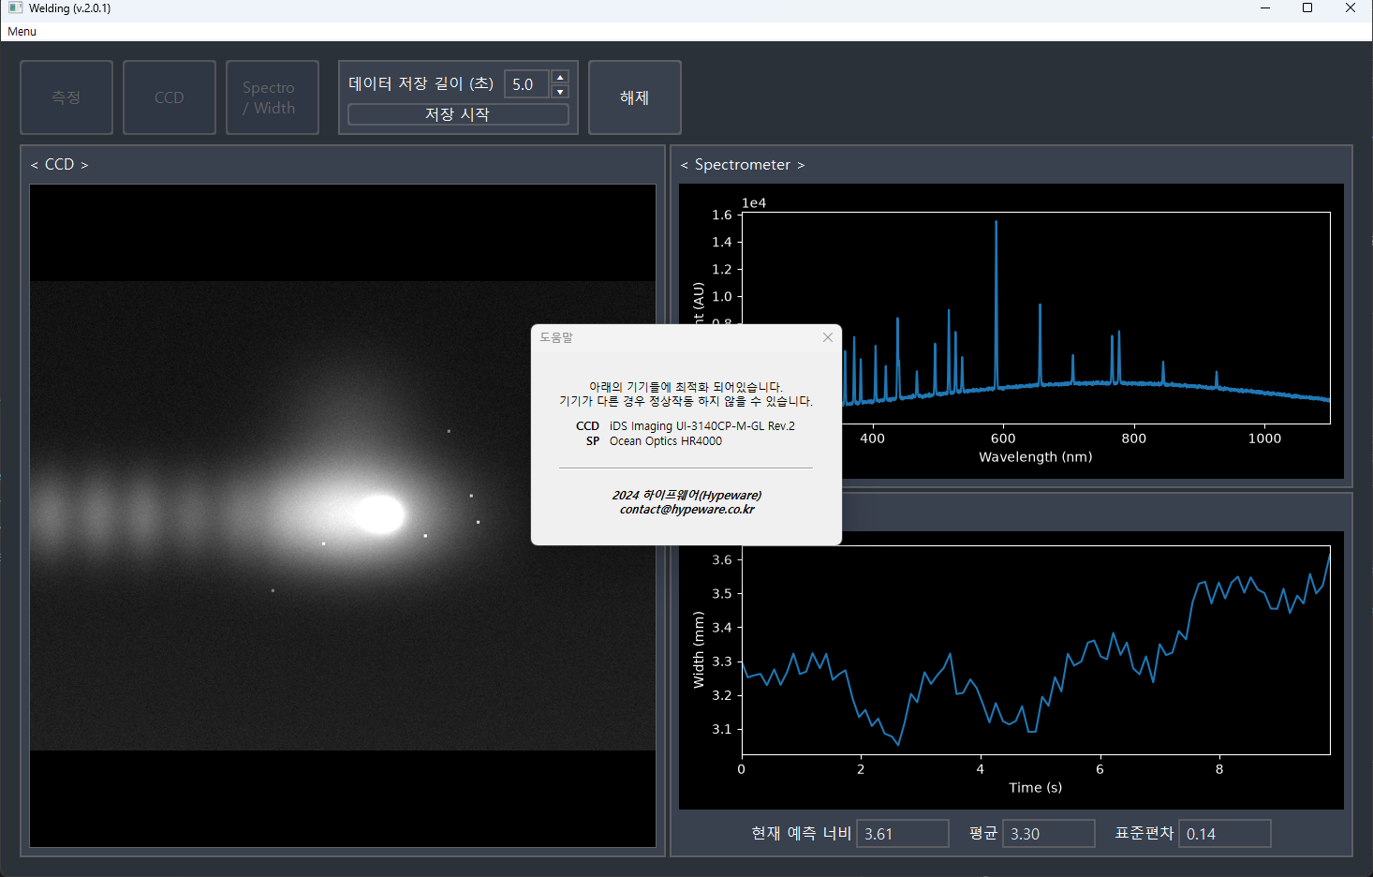The width and height of the screenshot is (1373, 877).
Task: Click the 'Time (s)' axis label
Action: click(x=1036, y=788)
